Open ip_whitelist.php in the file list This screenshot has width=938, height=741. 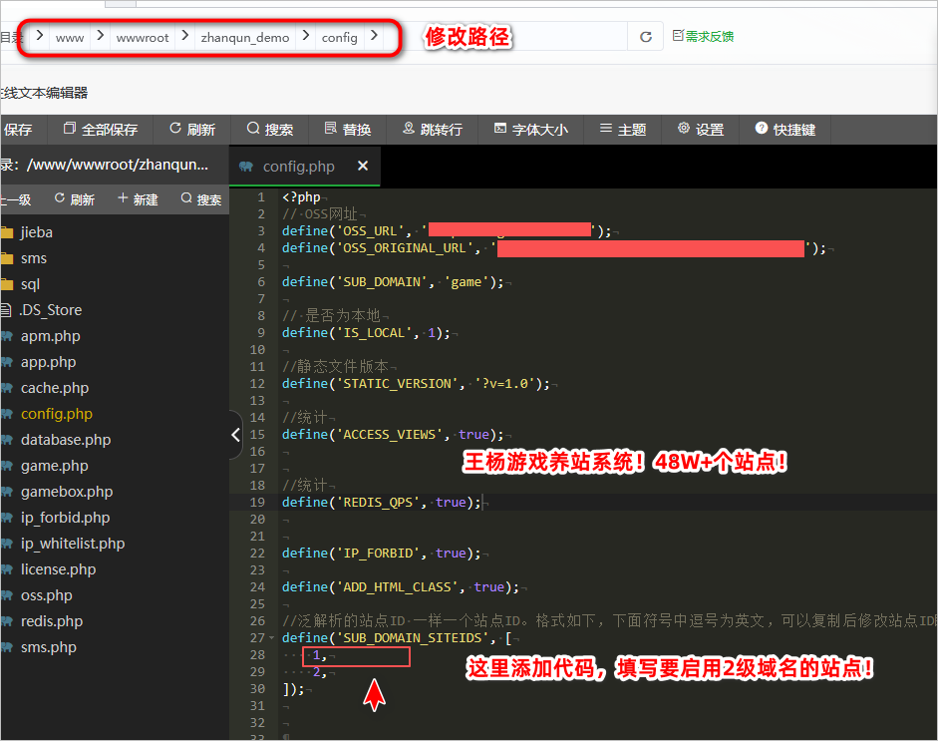click(x=73, y=544)
